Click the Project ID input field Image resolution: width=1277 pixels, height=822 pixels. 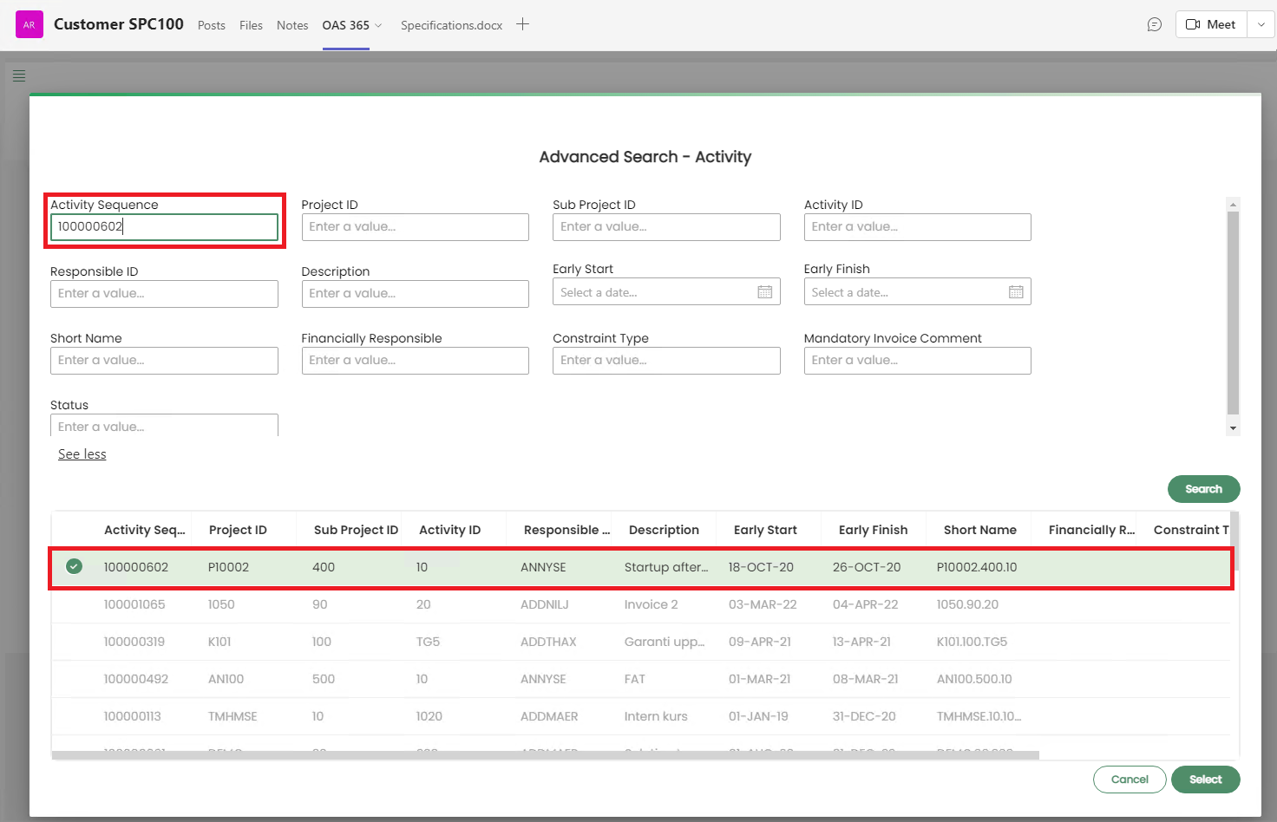(415, 226)
